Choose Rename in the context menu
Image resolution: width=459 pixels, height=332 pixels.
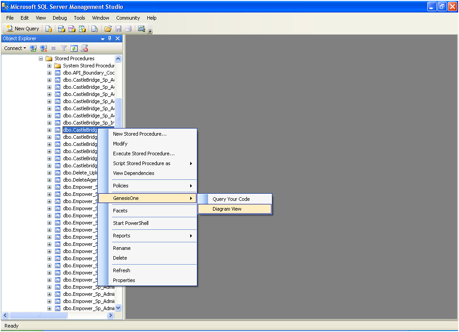coord(147,248)
